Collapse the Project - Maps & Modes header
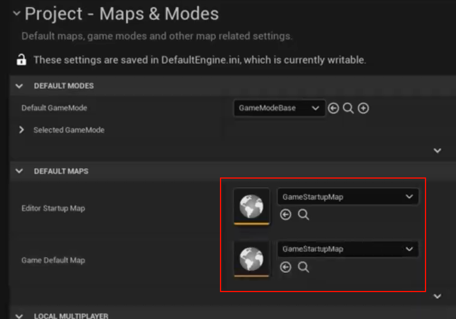The height and width of the screenshot is (319, 456). pos(16,13)
